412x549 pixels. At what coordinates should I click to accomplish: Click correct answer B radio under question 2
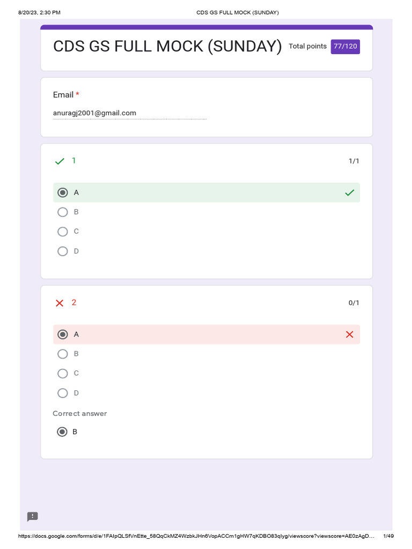pos(62,432)
